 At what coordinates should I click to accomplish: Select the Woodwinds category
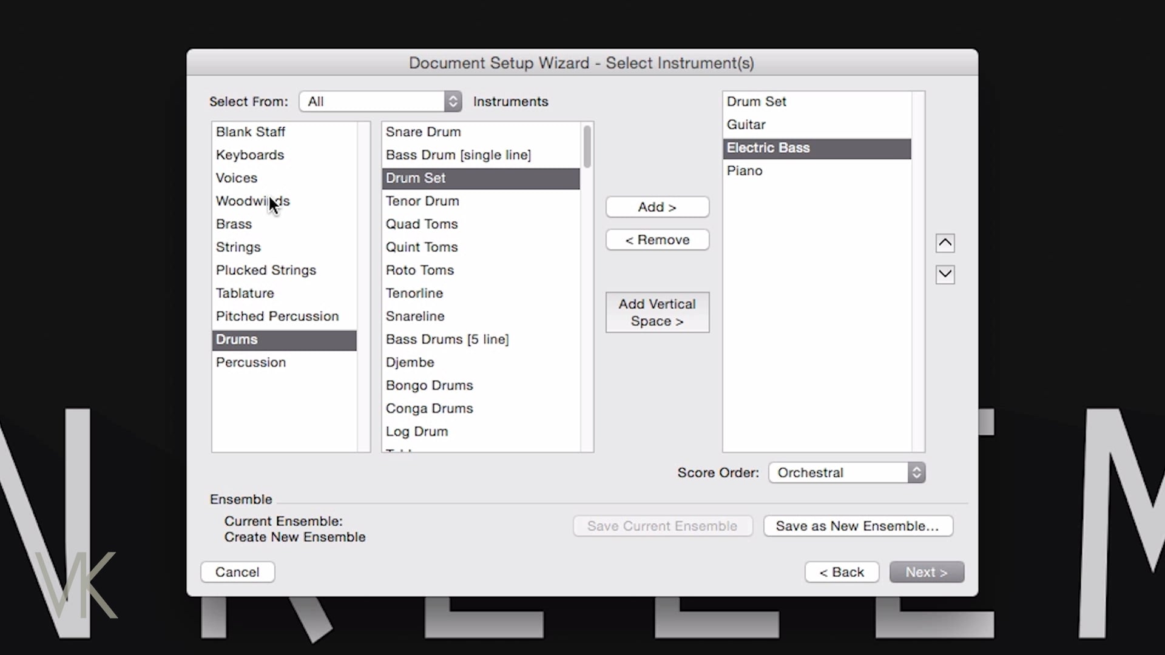tap(252, 201)
